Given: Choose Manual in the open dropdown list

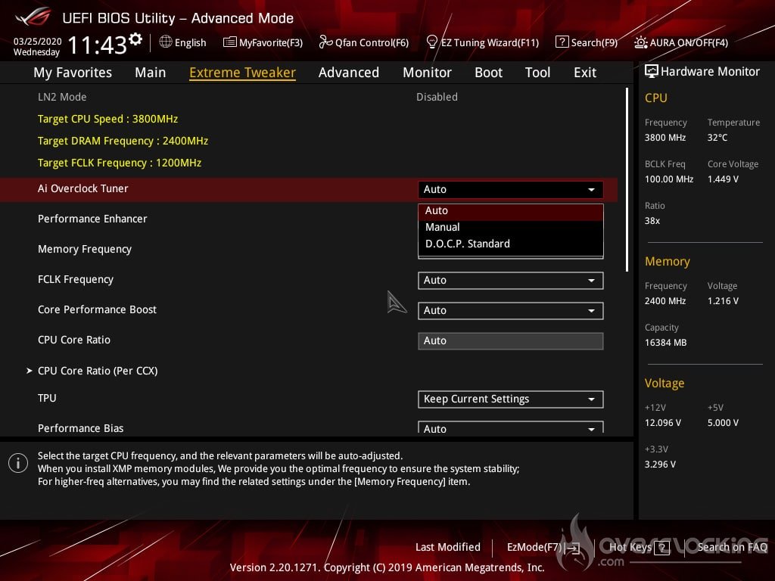Looking at the screenshot, I should [x=511, y=227].
